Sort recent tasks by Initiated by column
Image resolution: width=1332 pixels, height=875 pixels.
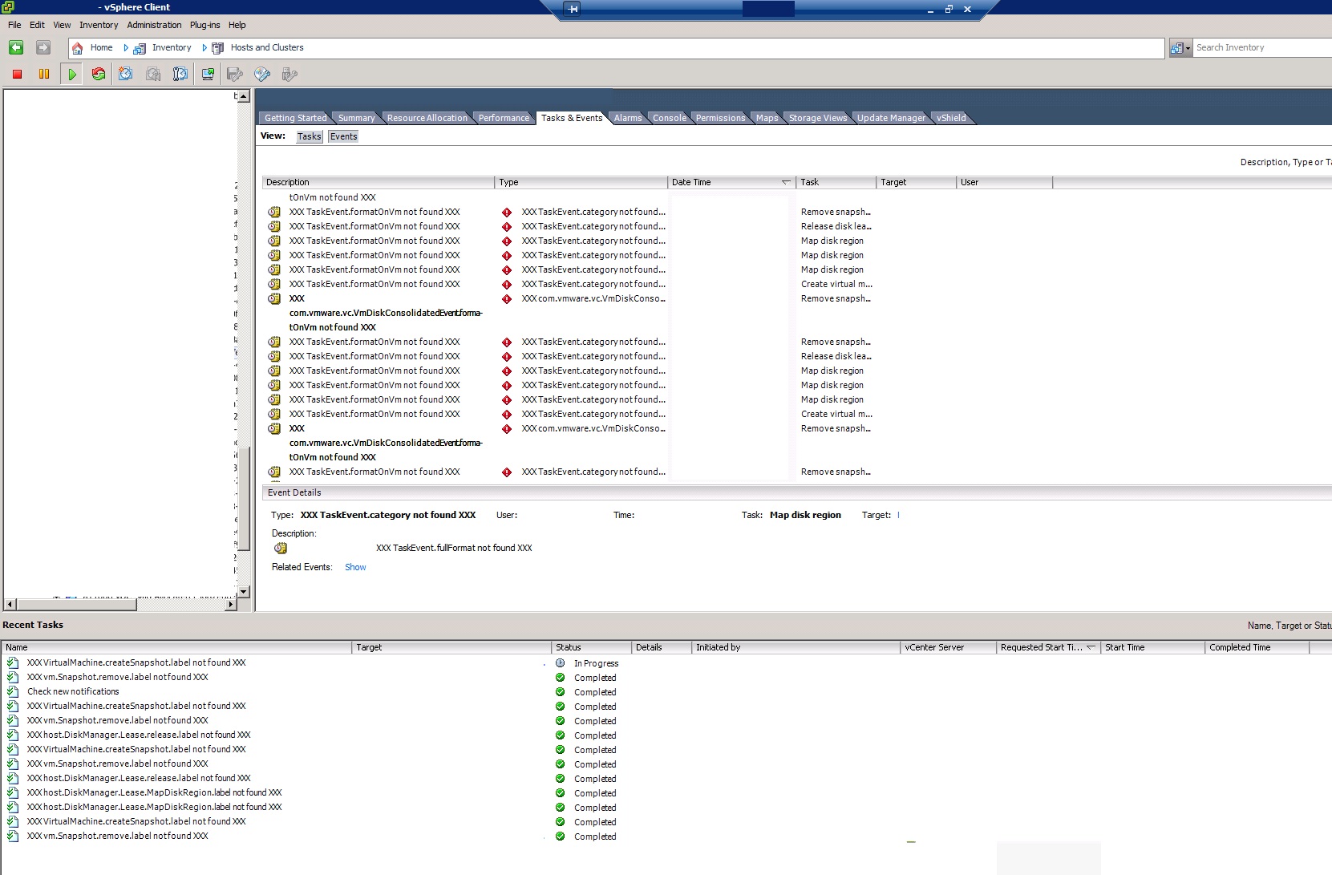pyautogui.click(x=796, y=647)
